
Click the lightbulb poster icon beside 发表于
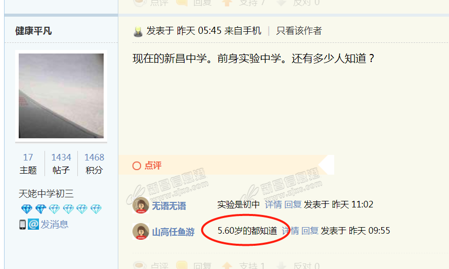pyautogui.click(x=138, y=31)
